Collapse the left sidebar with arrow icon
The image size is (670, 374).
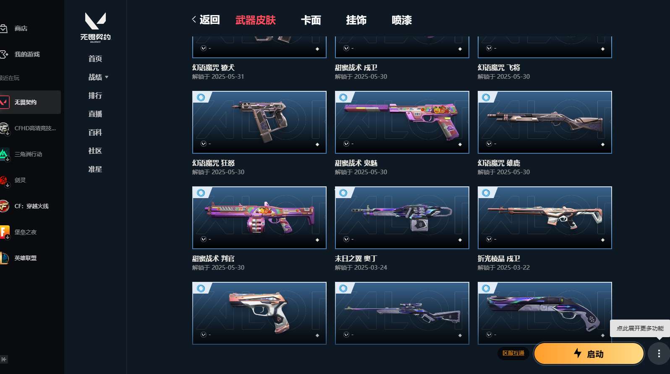(4, 359)
